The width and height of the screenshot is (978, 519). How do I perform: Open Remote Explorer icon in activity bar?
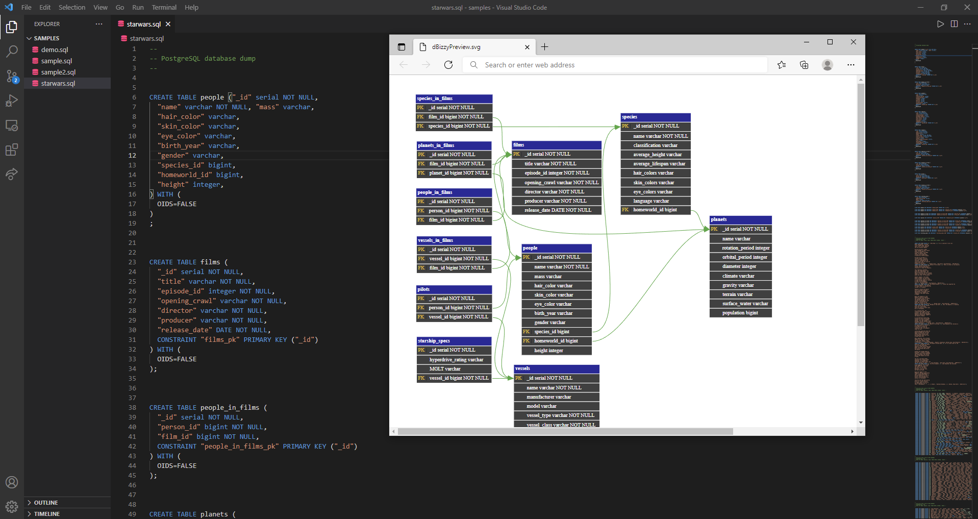coord(12,125)
